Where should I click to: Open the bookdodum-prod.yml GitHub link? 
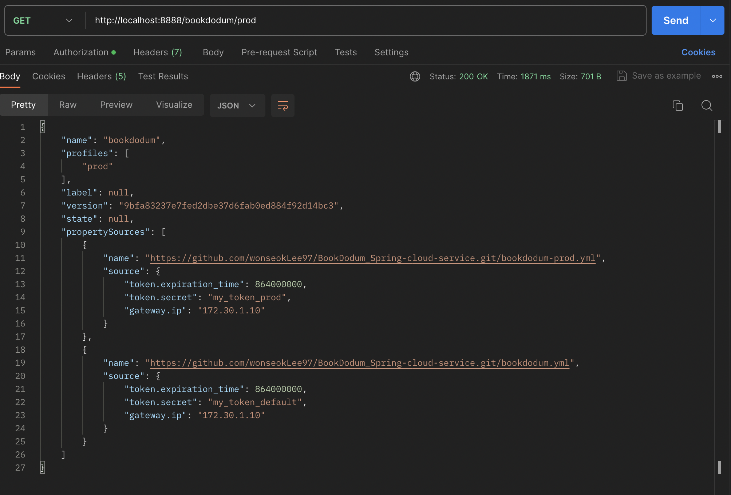pos(372,258)
